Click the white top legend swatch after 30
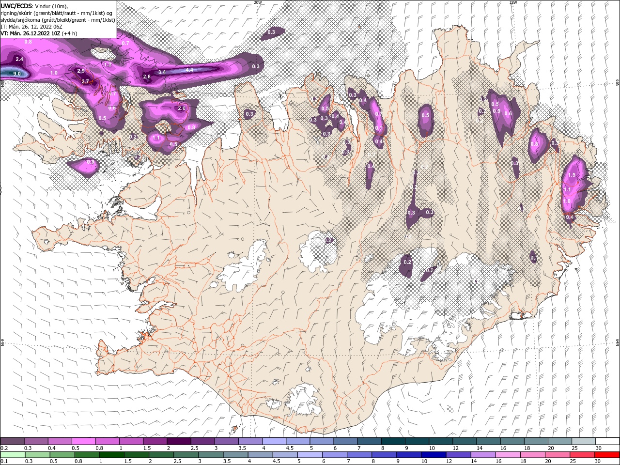 [607, 441]
